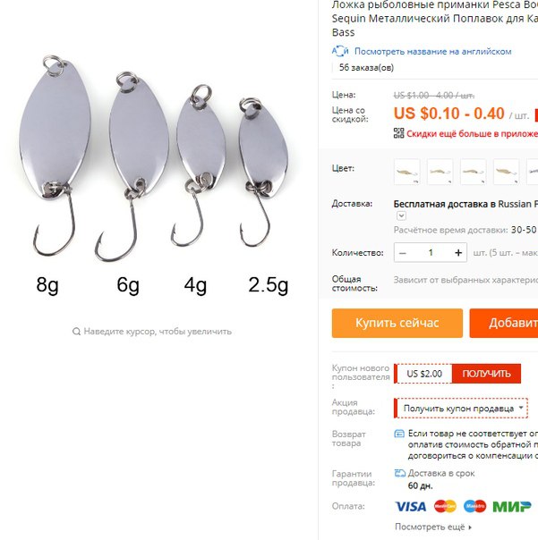Decrease the quantity with the minus button
This screenshot has width=538, height=540.
pos(403,253)
